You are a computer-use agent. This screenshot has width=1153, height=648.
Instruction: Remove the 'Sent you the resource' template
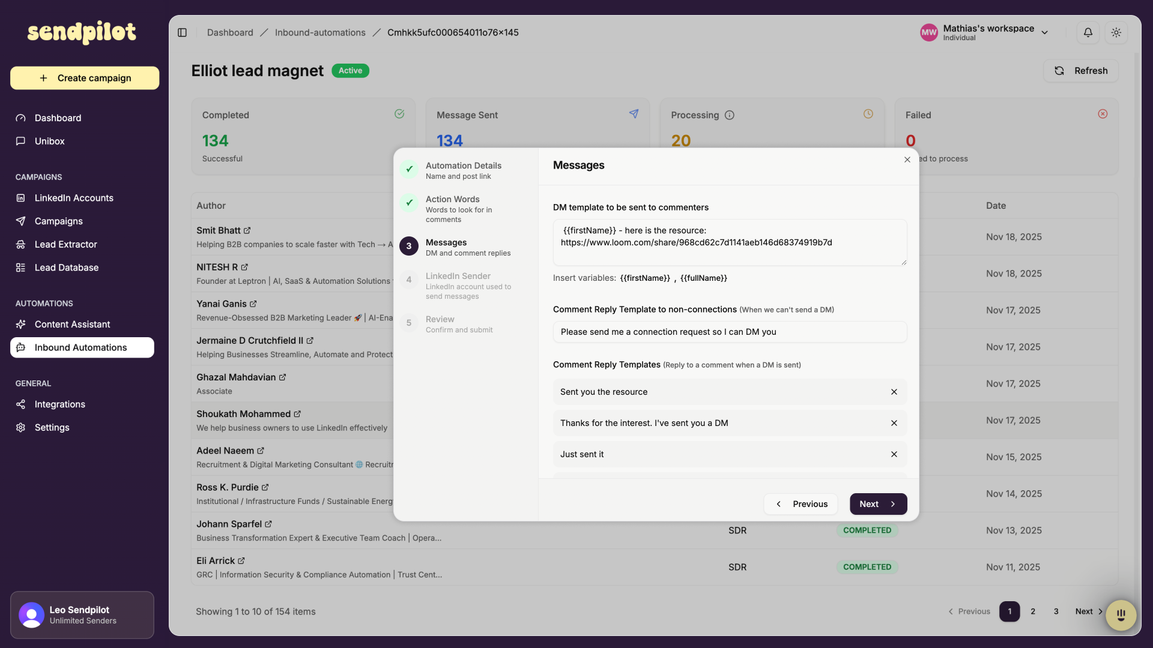(894, 392)
